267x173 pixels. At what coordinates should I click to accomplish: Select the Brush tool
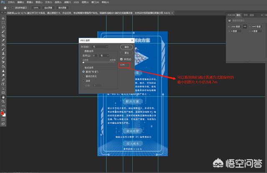point(3,49)
